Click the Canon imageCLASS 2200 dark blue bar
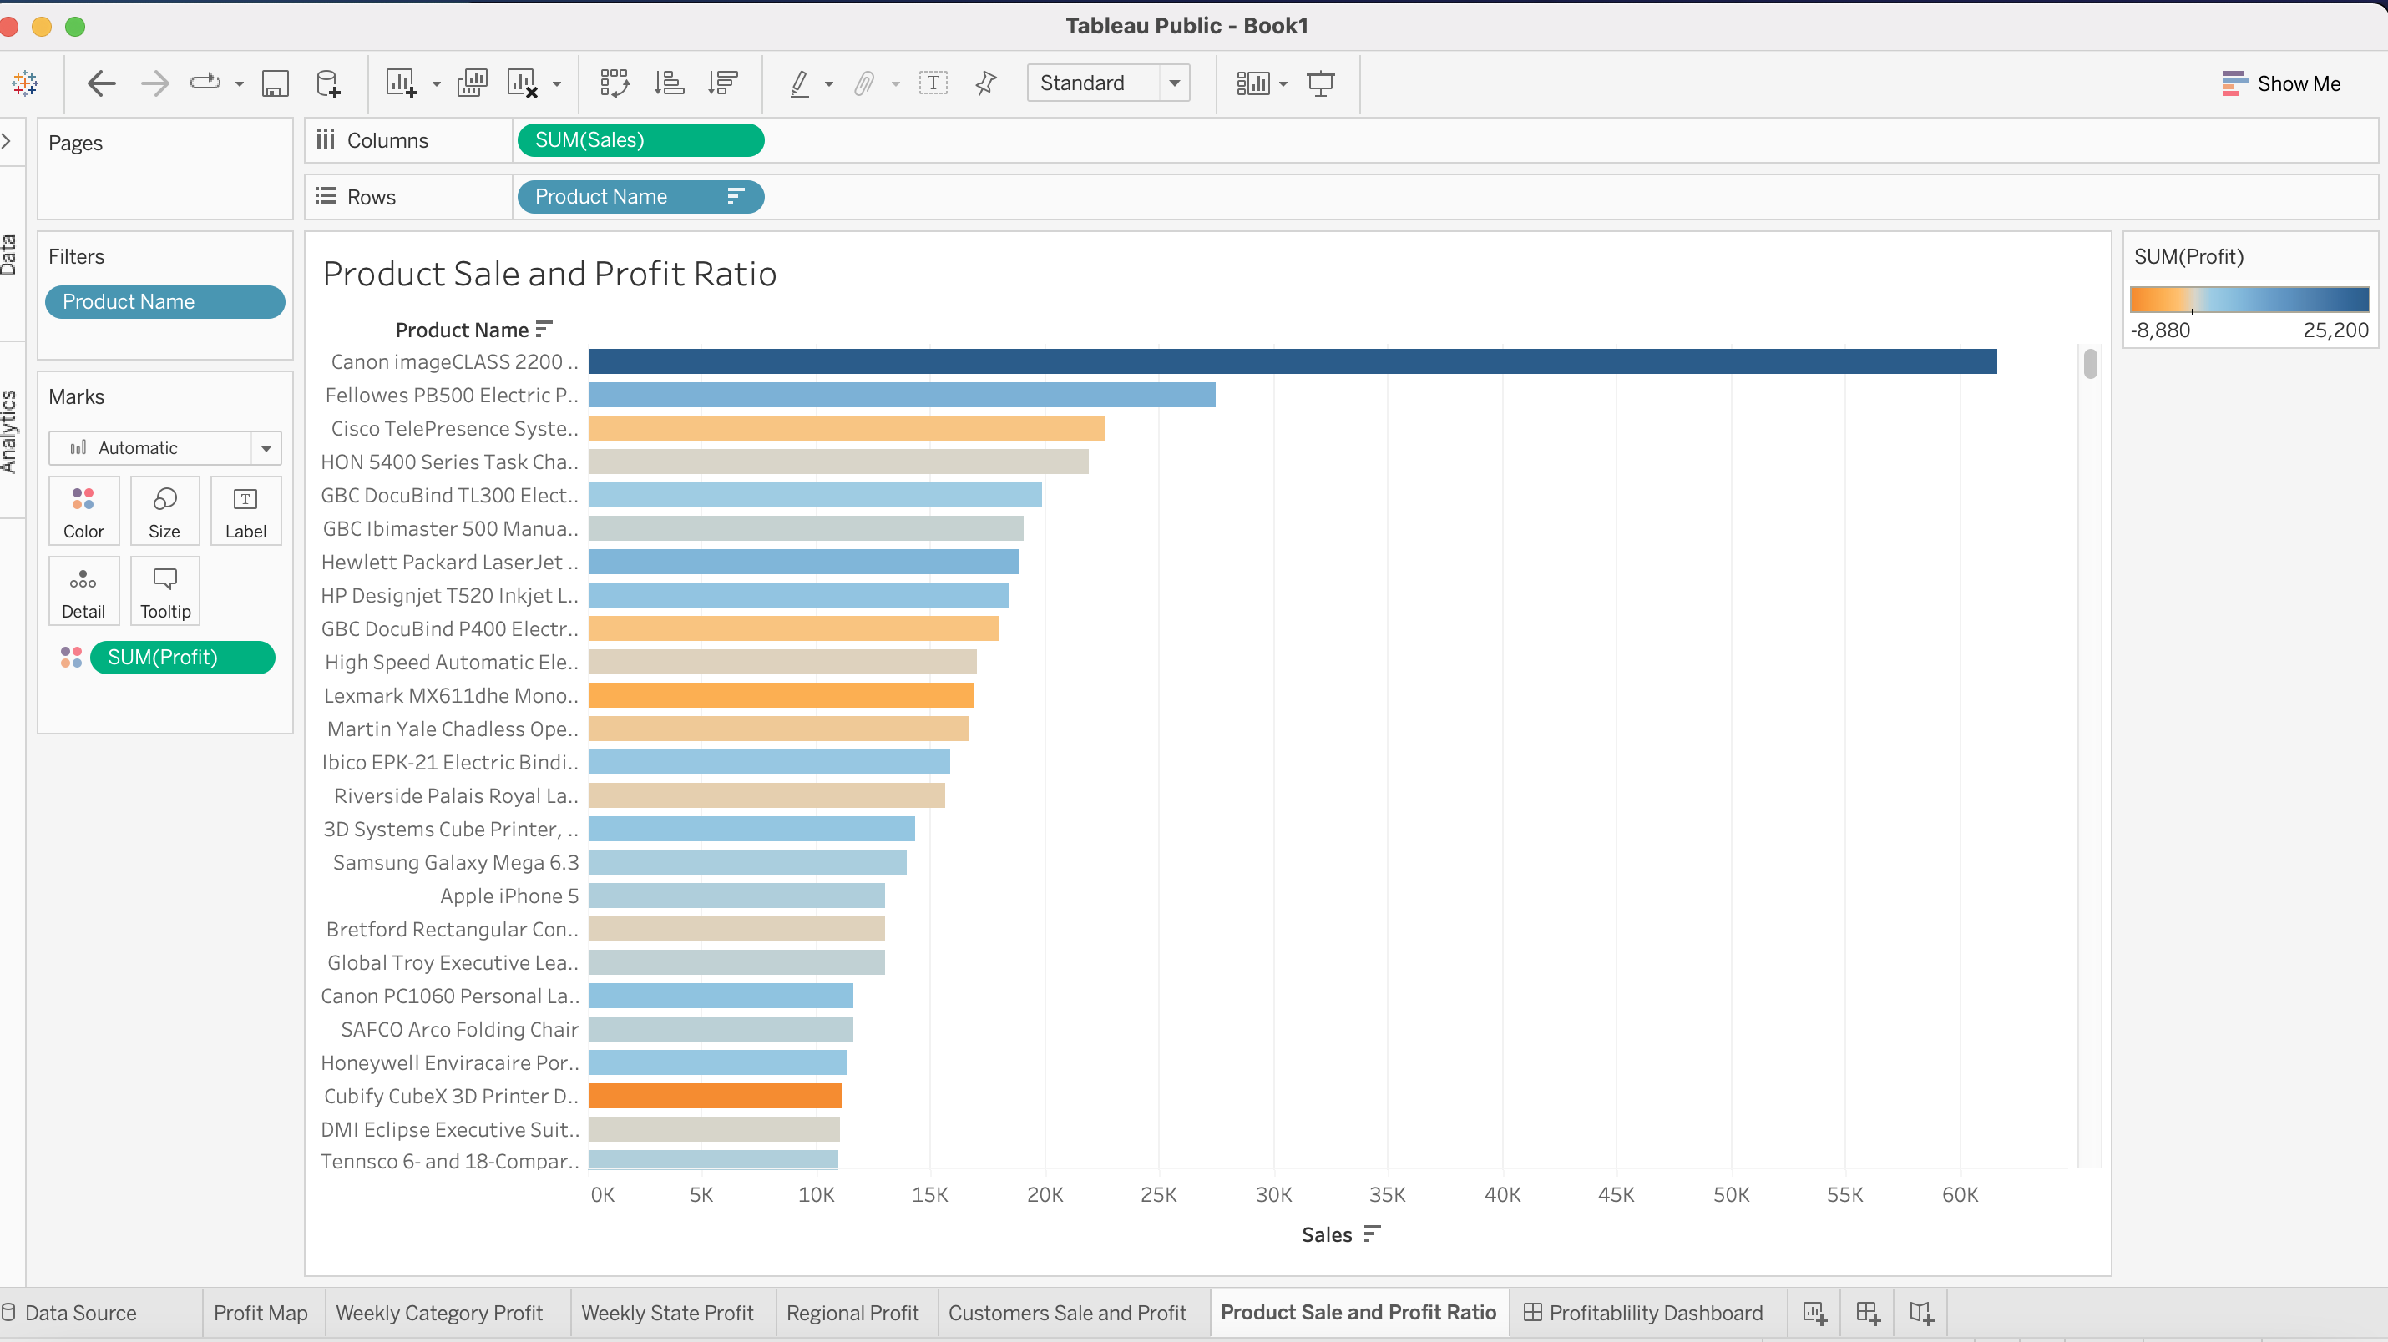Screen dimensions: 2388x1342 (1293, 361)
